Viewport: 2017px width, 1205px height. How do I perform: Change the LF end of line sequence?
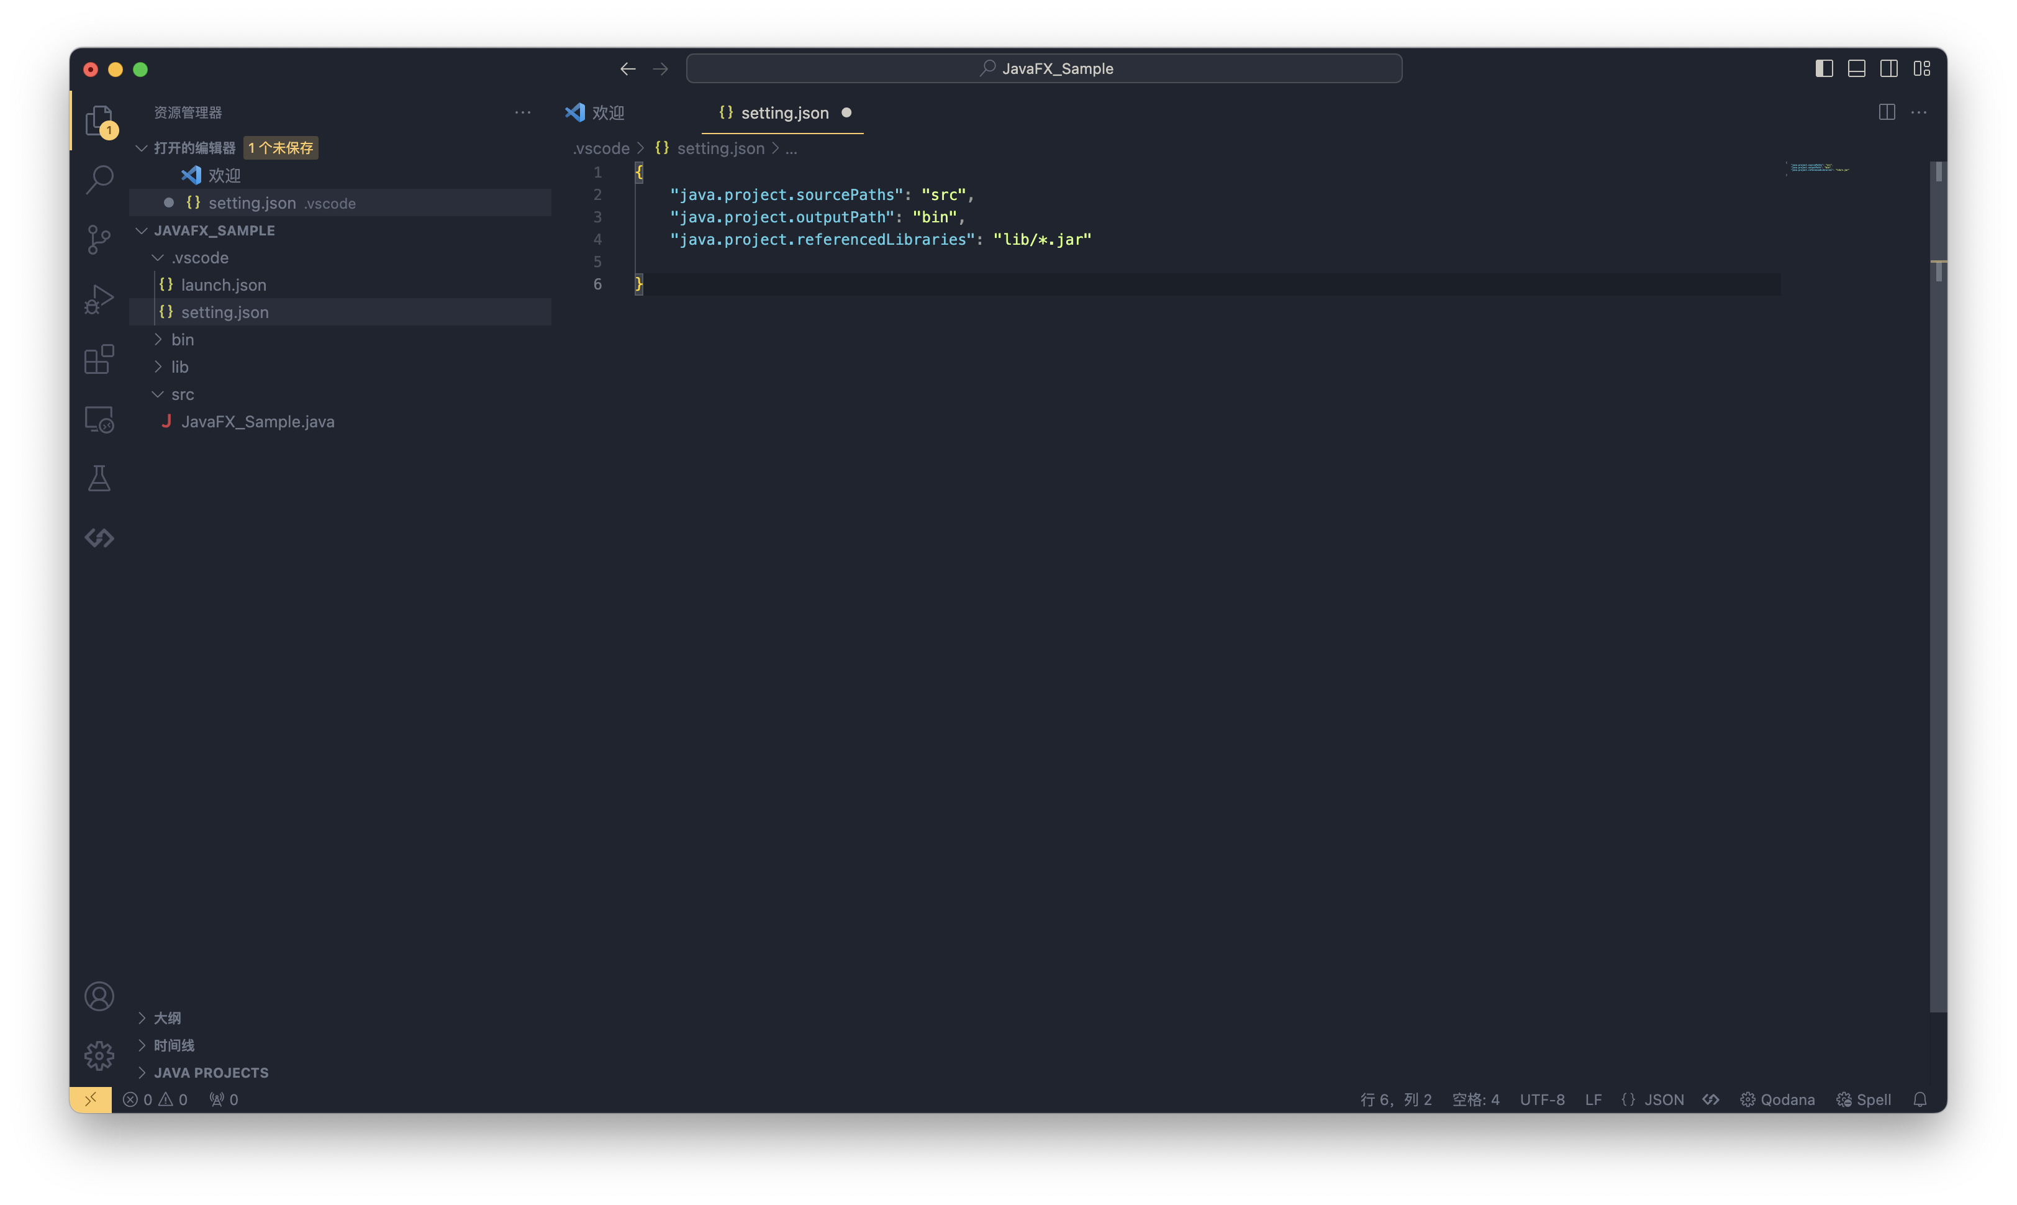tap(1593, 1099)
